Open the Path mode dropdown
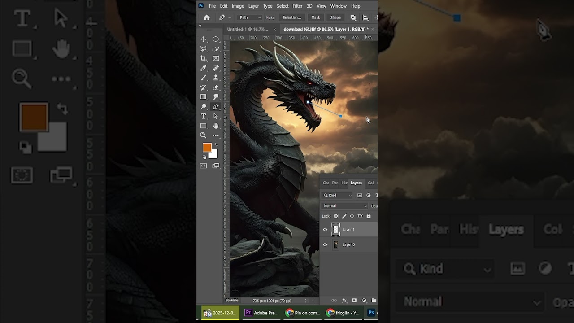 pyautogui.click(x=250, y=17)
